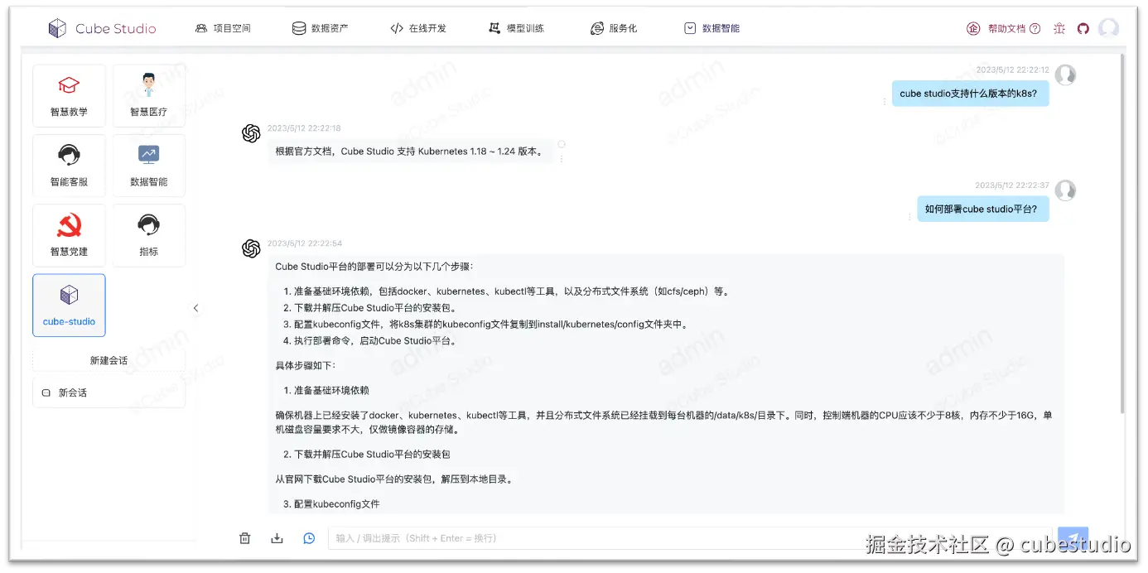Click the timestamp 2023/5/12 22:22:12
This screenshot has height=573, width=1148.
coord(1012,70)
